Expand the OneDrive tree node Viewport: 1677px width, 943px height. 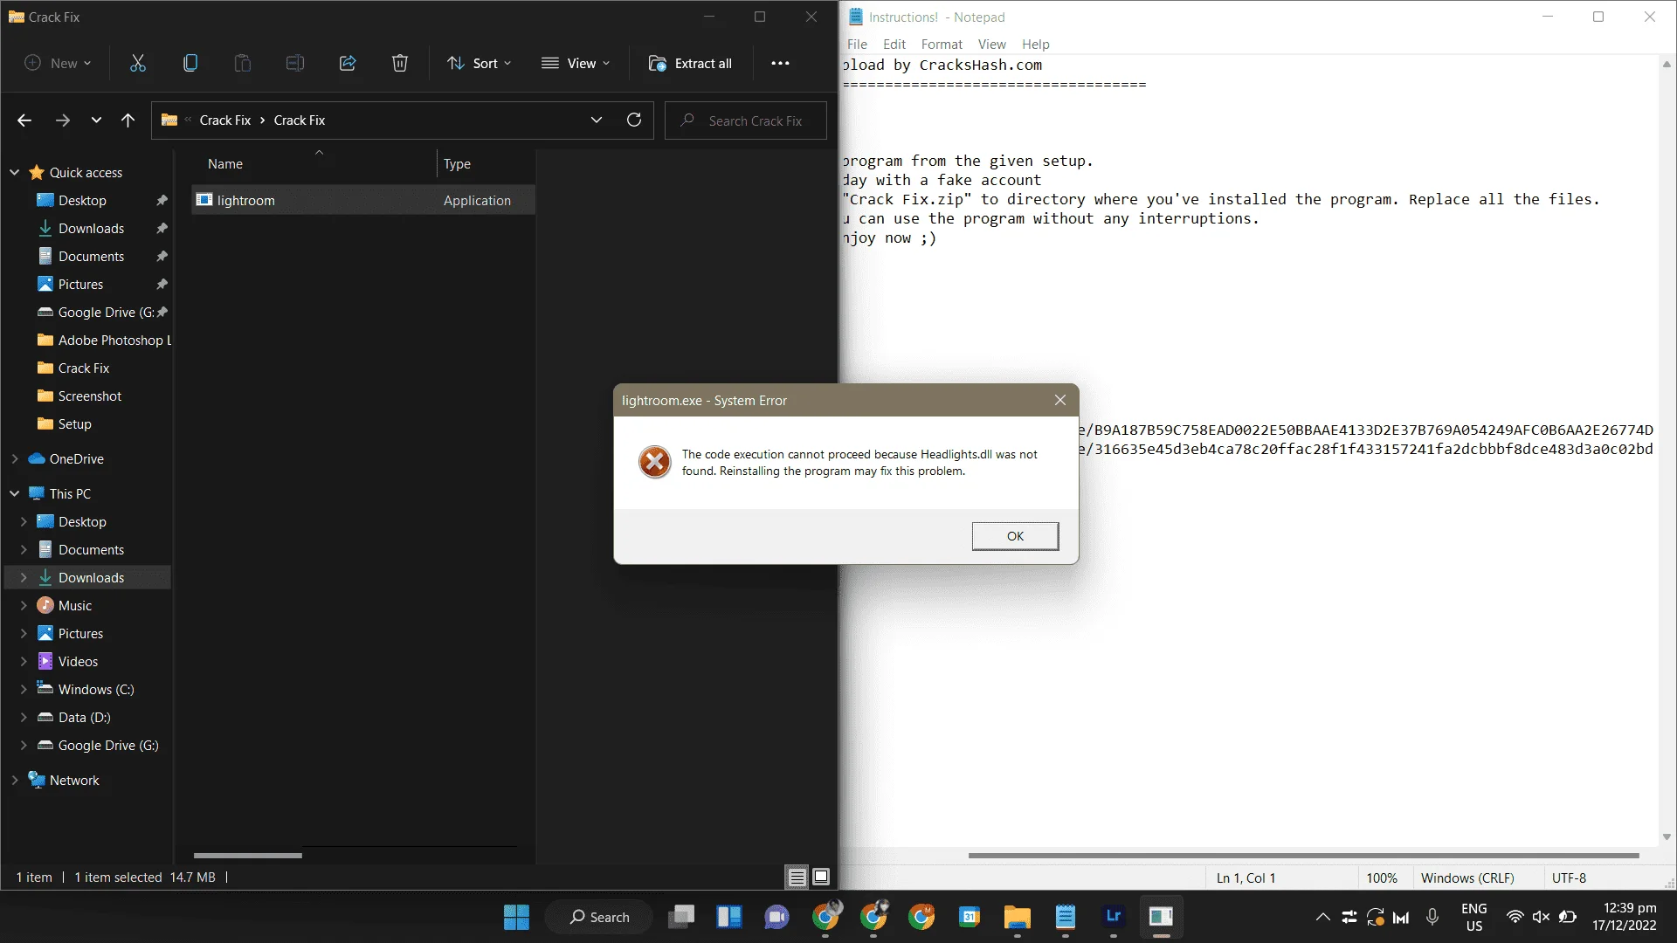click(x=15, y=458)
